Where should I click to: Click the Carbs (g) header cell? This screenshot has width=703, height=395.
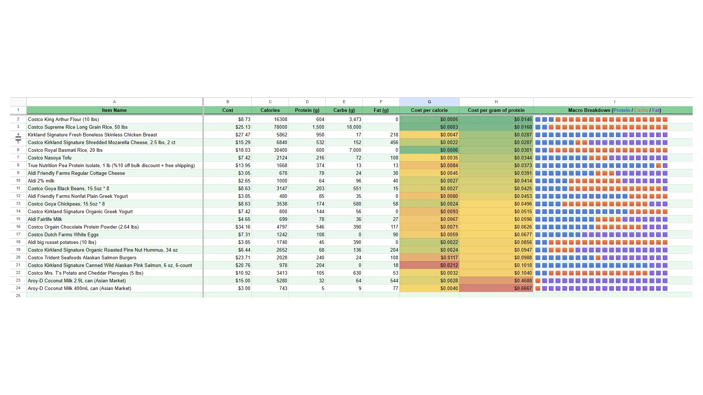(x=344, y=110)
